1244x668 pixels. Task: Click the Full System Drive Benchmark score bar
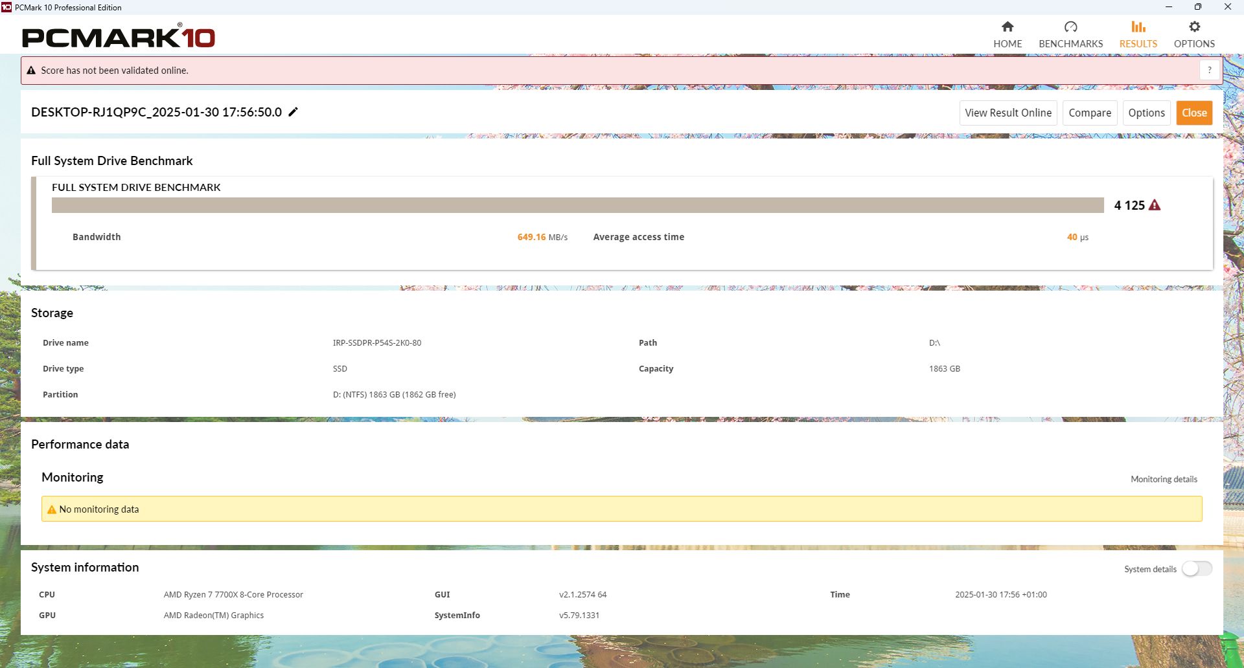(578, 205)
